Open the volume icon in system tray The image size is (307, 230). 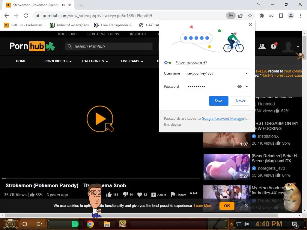pyautogui.click(x=246, y=224)
